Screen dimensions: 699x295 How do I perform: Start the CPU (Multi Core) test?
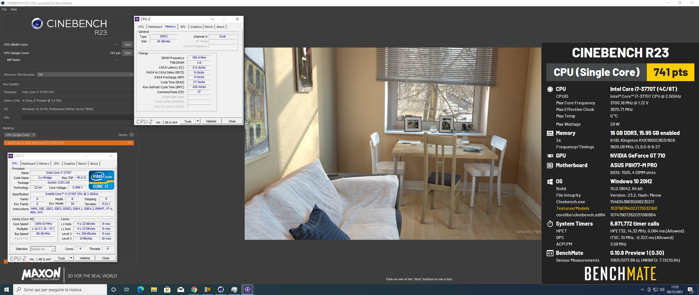(x=128, y=45)
